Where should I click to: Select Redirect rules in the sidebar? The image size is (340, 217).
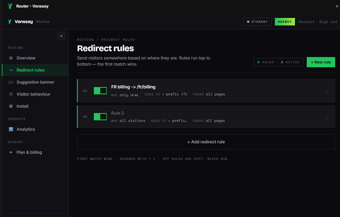(x=35, y=70)
